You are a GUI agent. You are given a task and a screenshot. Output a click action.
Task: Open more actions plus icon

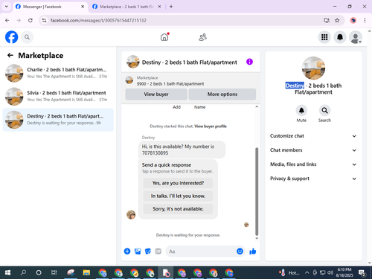coord(127,251)
